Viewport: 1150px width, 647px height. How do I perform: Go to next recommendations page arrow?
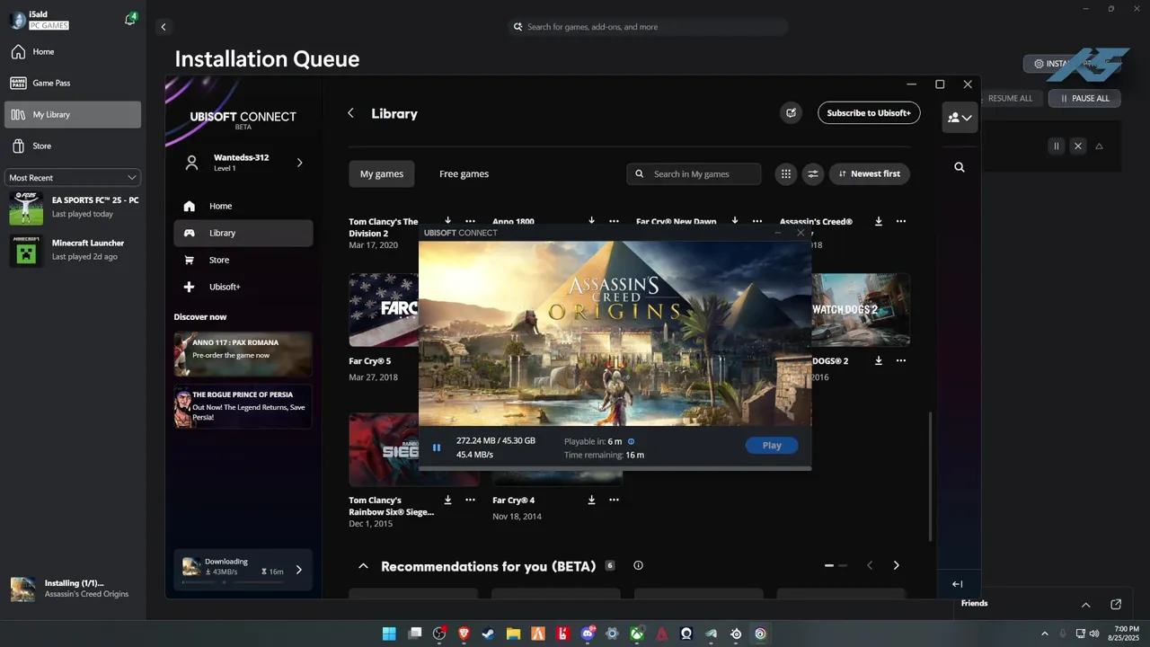[x=896, y=565]
